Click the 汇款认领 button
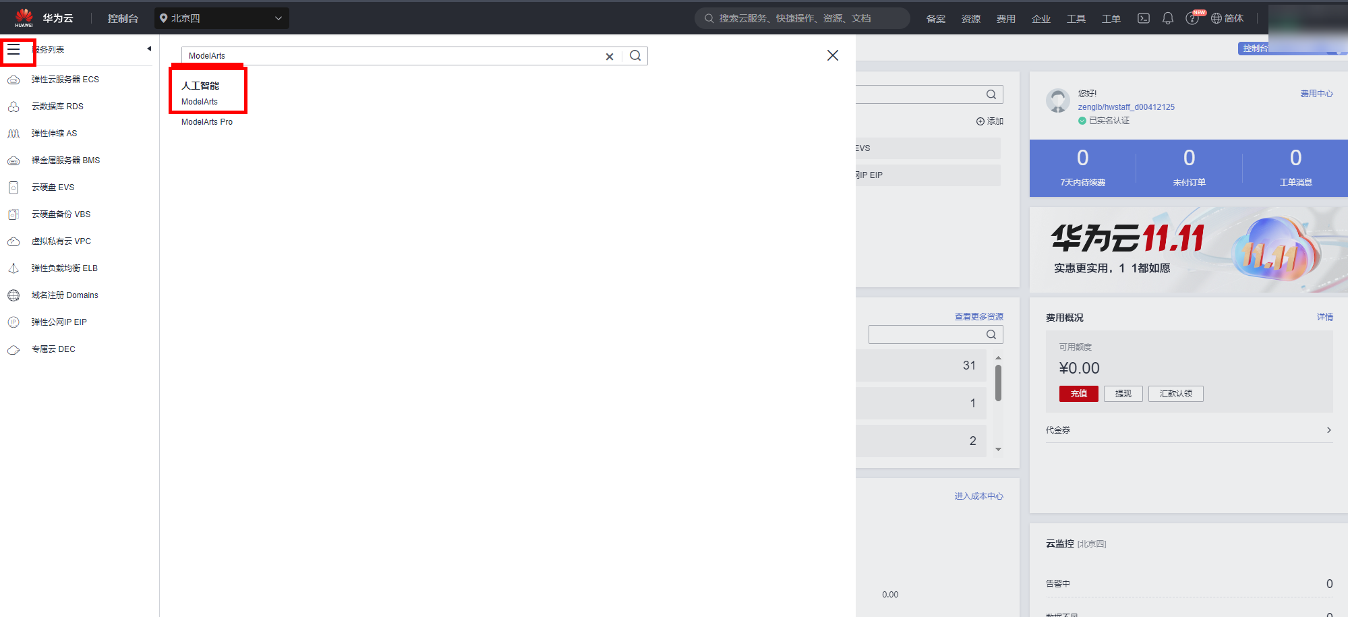 [1176, 394]
